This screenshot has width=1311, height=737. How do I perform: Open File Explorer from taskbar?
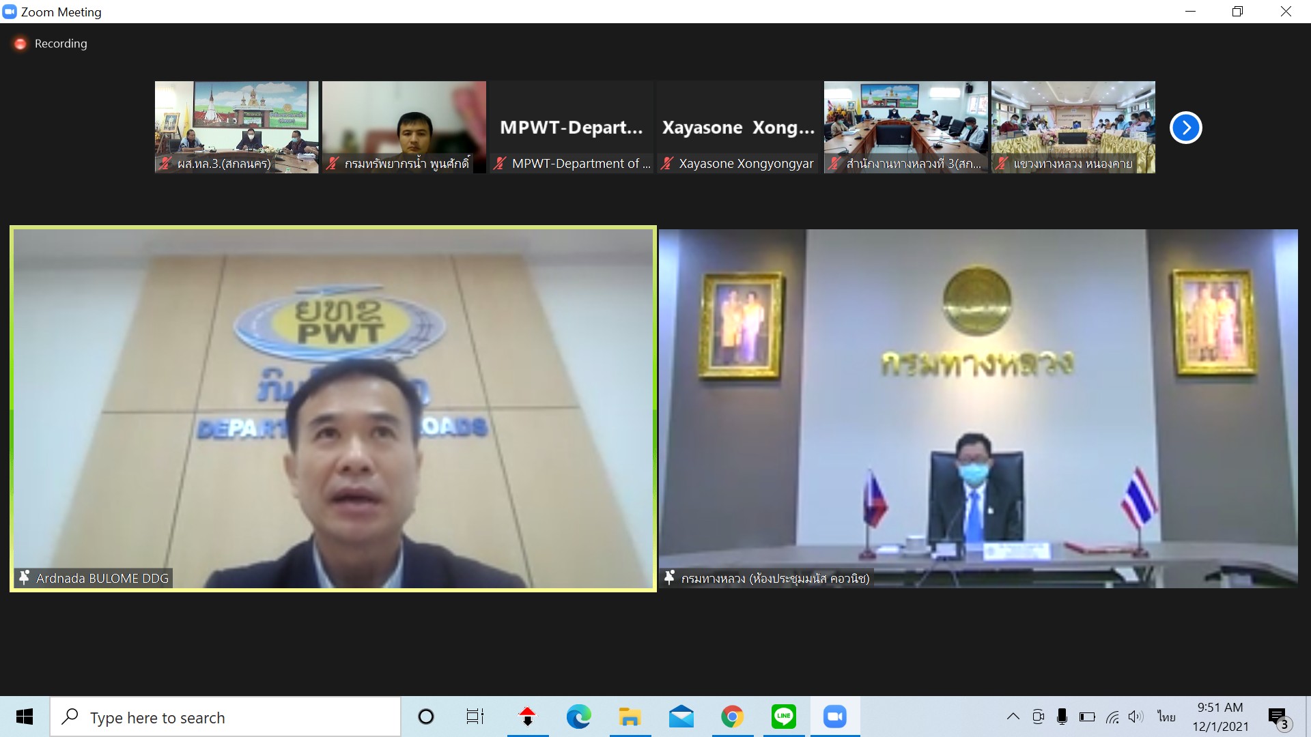point(630,717)
